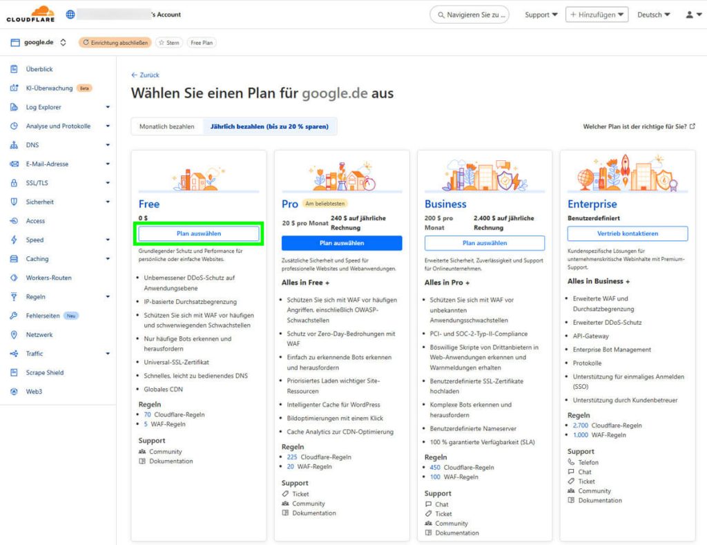Click the Log Explorer sidebar icon
The width and height of the screenshot is (707, 545).
click(x=14, y=107)
